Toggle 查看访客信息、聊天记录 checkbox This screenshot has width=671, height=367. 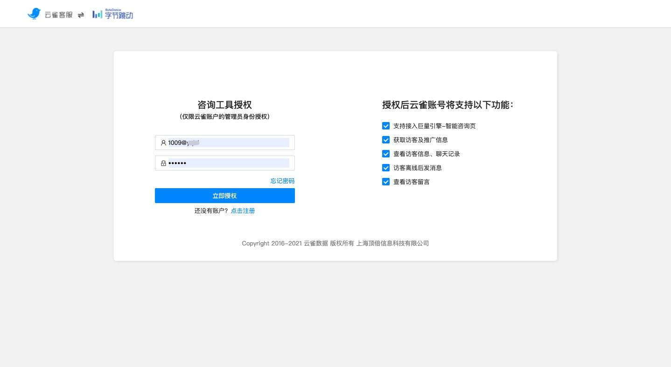[386, 154]
